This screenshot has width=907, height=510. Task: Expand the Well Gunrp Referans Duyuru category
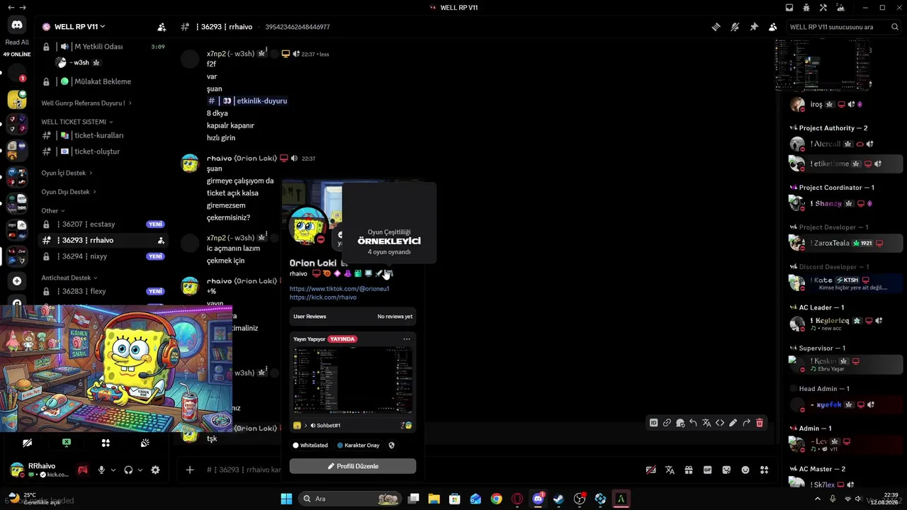tap(86, 103)
